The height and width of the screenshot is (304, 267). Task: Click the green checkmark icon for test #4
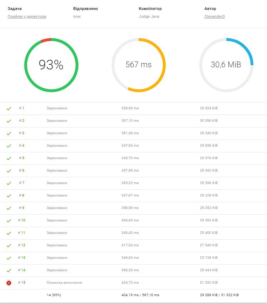click(9, 146)
